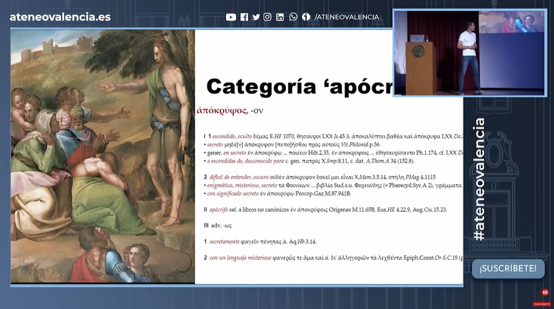554x309 pixels.
Task: Click the slide heading 'Categoría apócr'
Action: click(300, 86)
